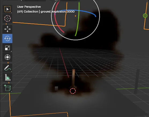Click the ground_explosion_0000 object label
The image size is (149, 117).
58,11
